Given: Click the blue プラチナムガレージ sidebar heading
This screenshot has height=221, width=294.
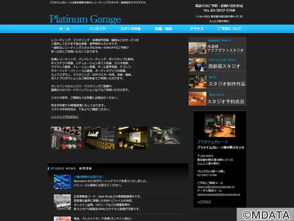Looking at the screenshot, I should click(x=212, y=142).
